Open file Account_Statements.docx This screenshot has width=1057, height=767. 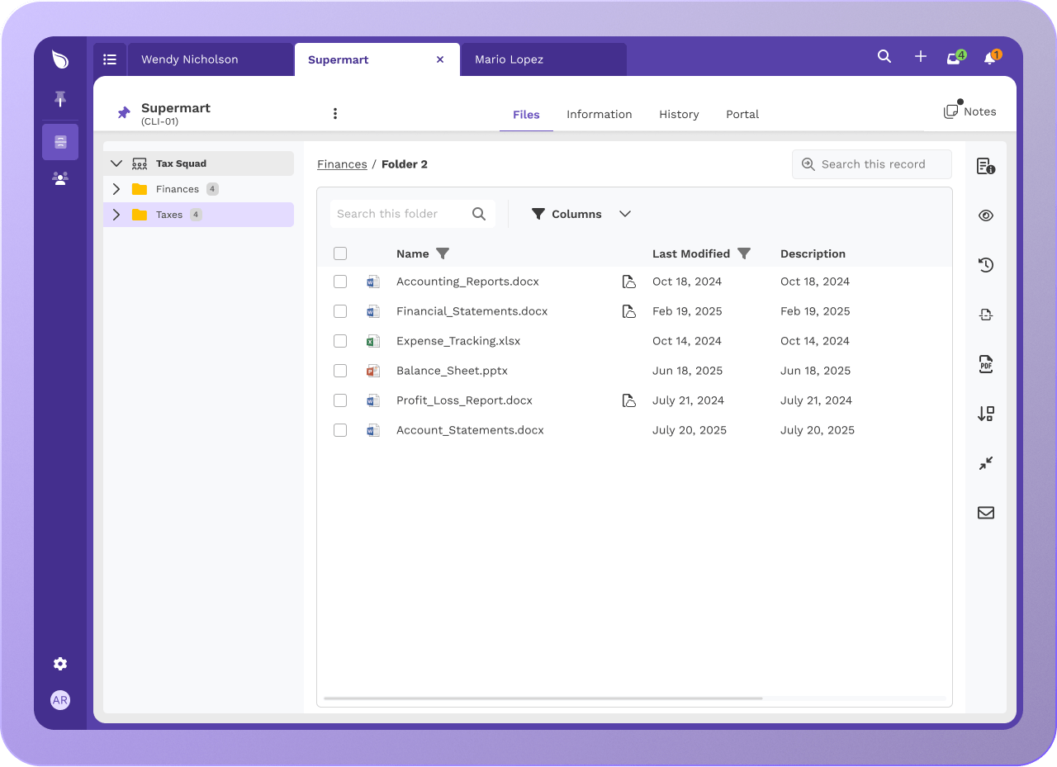click(470, 430)
